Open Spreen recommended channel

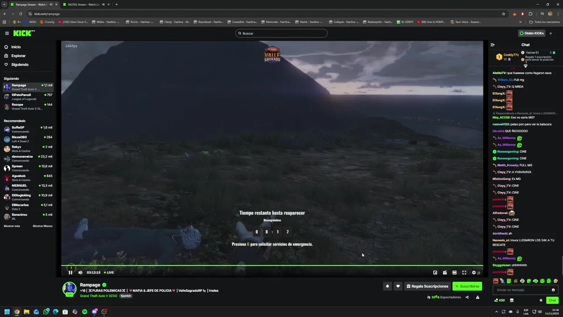[28, 168]
